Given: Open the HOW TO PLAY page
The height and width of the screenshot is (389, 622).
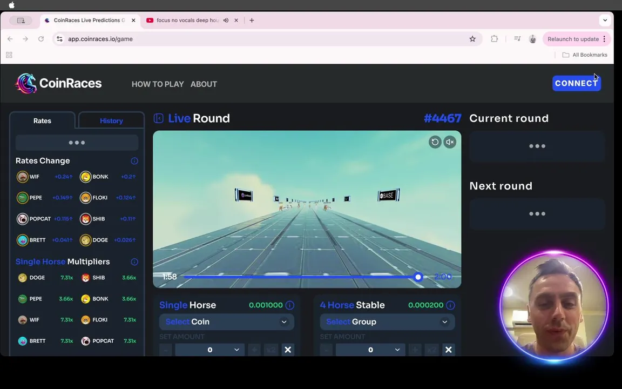Looking at the screenshot, I should (158, 84).
